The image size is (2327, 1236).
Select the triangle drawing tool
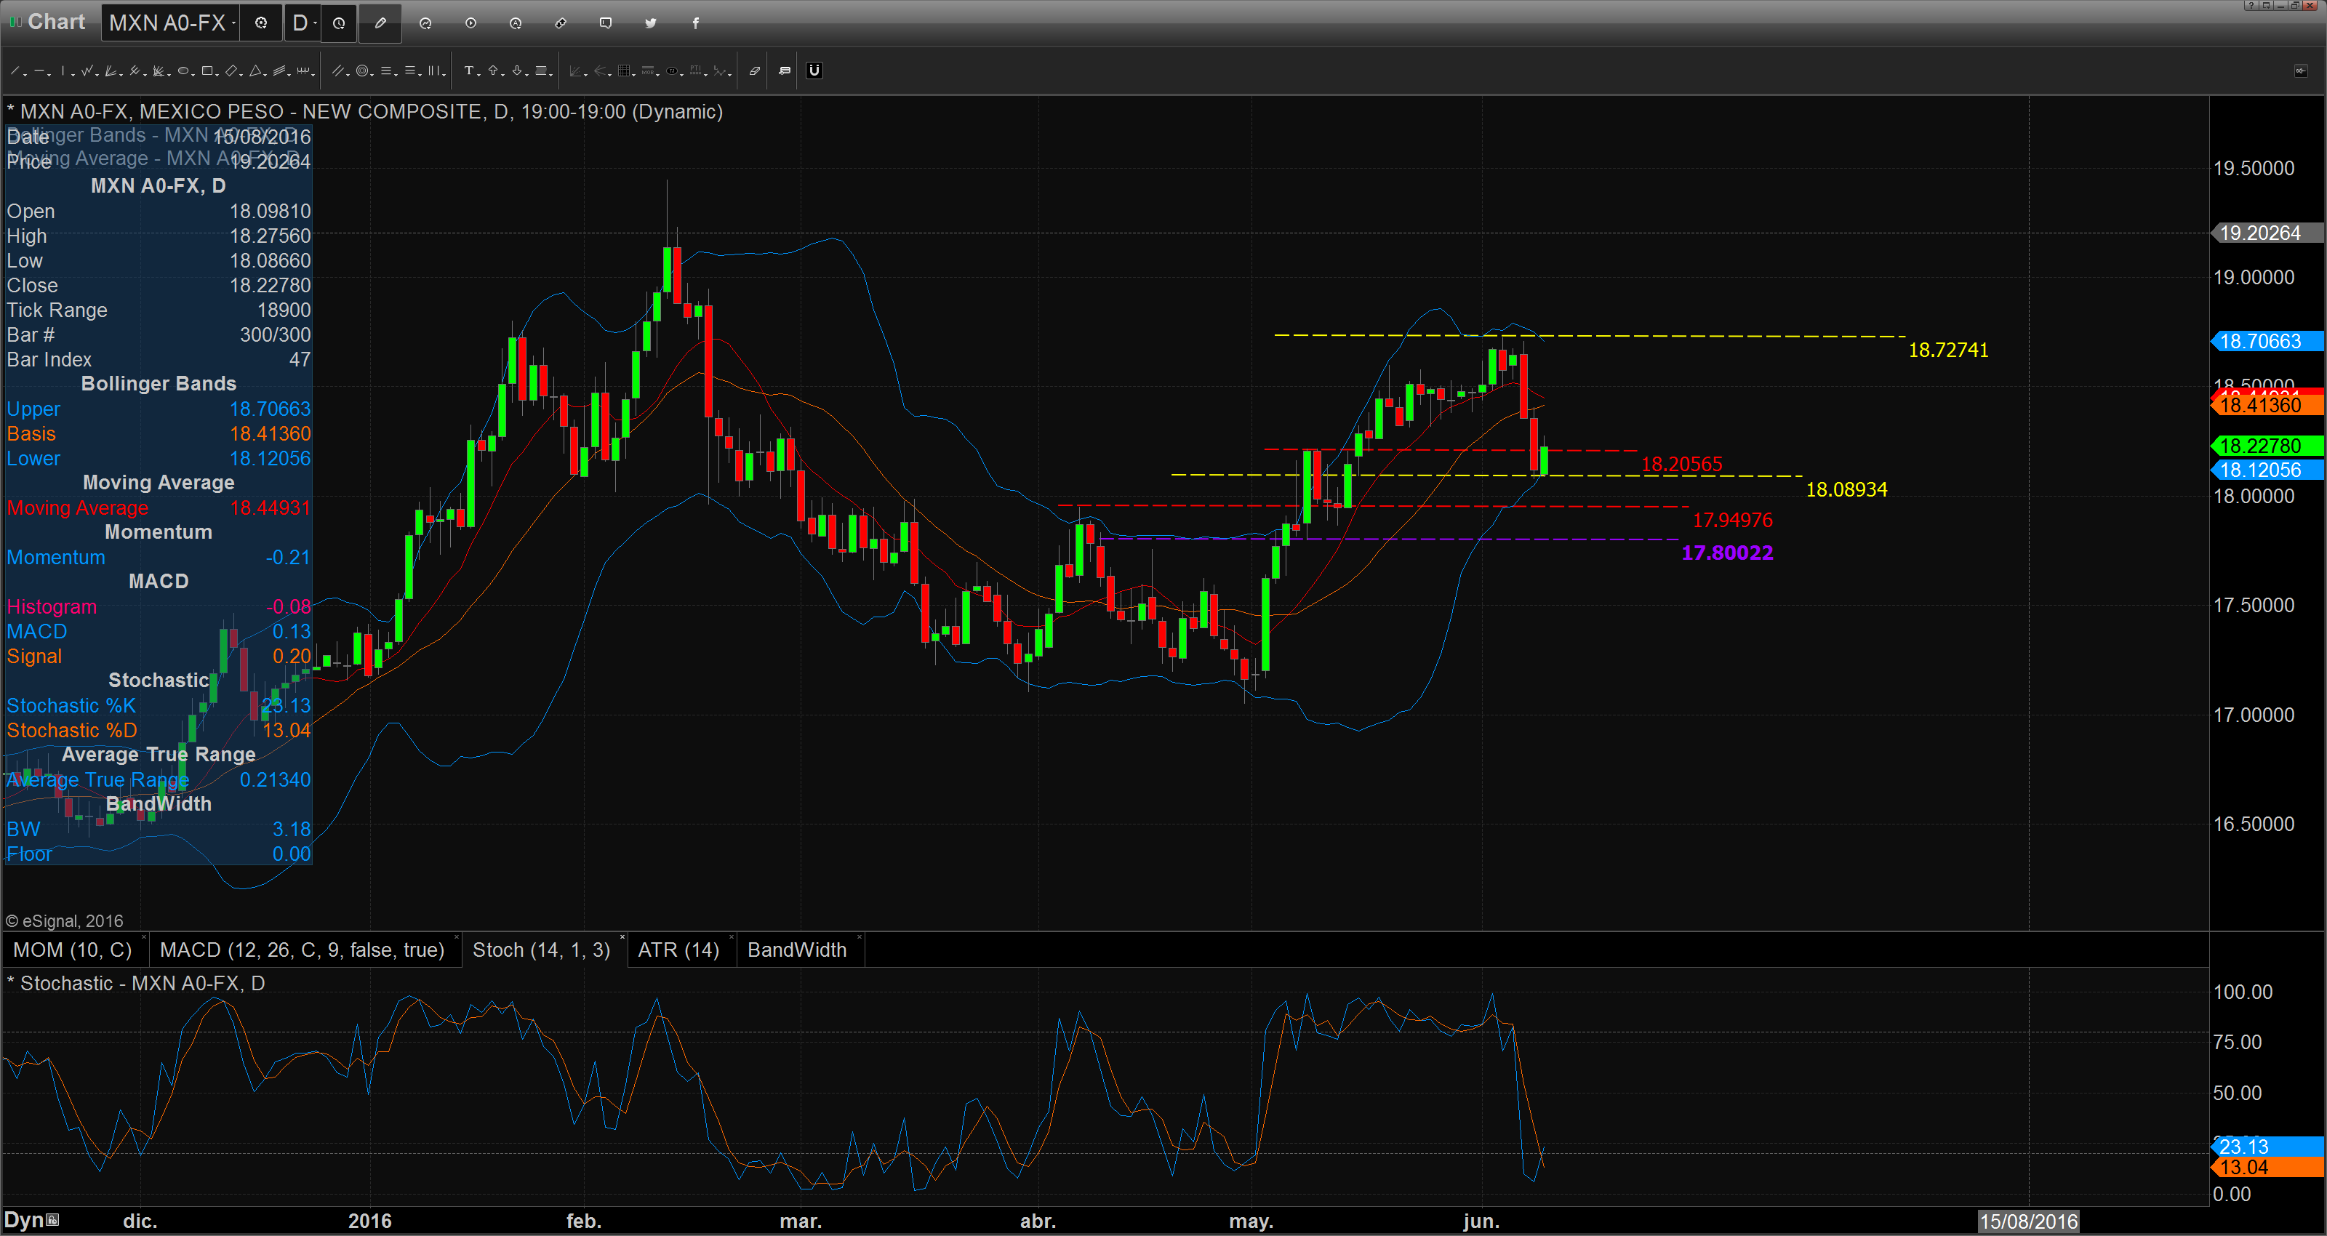[256, 71]
